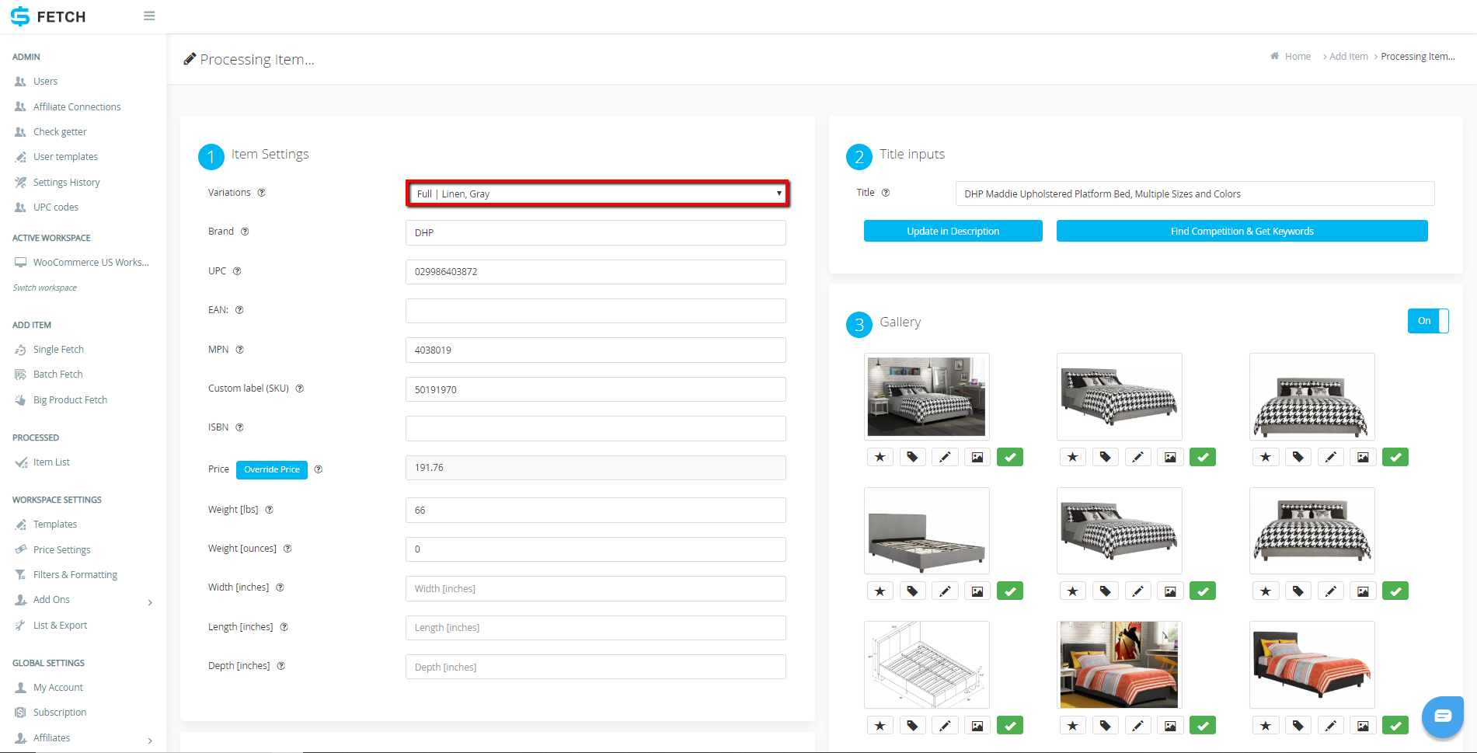Click the help icon next to Variations
This screenshot has width=1477, height=753.
click(262, 193)
